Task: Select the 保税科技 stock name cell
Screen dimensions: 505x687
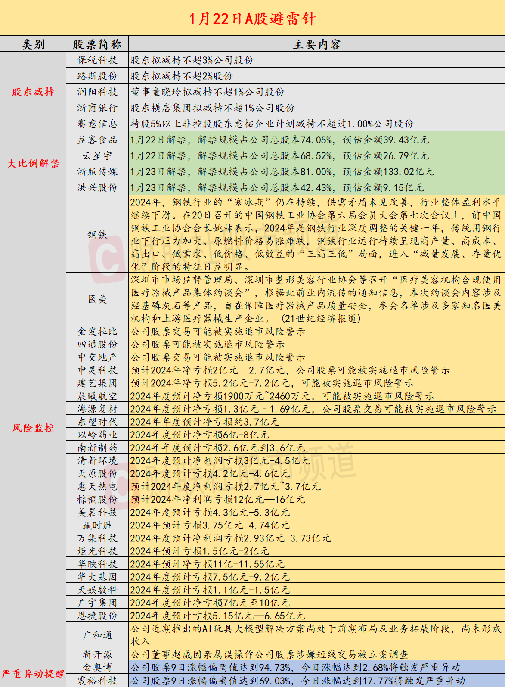Action: click(x=97, y=60)
